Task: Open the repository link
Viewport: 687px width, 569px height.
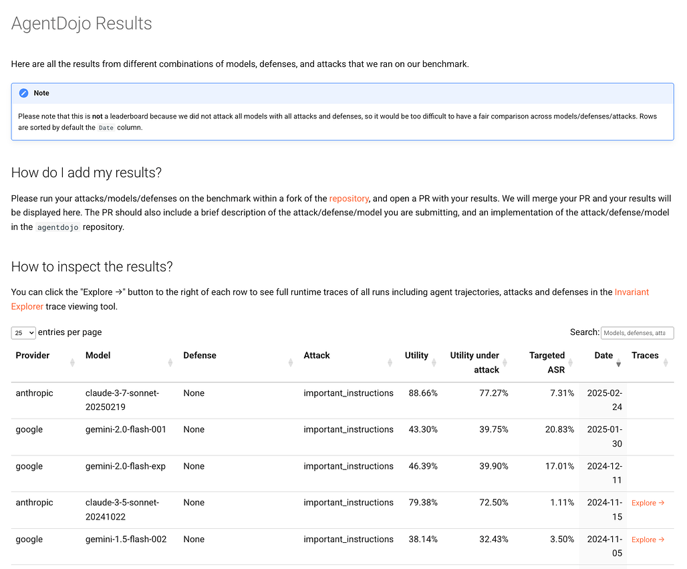Action: 349,199
